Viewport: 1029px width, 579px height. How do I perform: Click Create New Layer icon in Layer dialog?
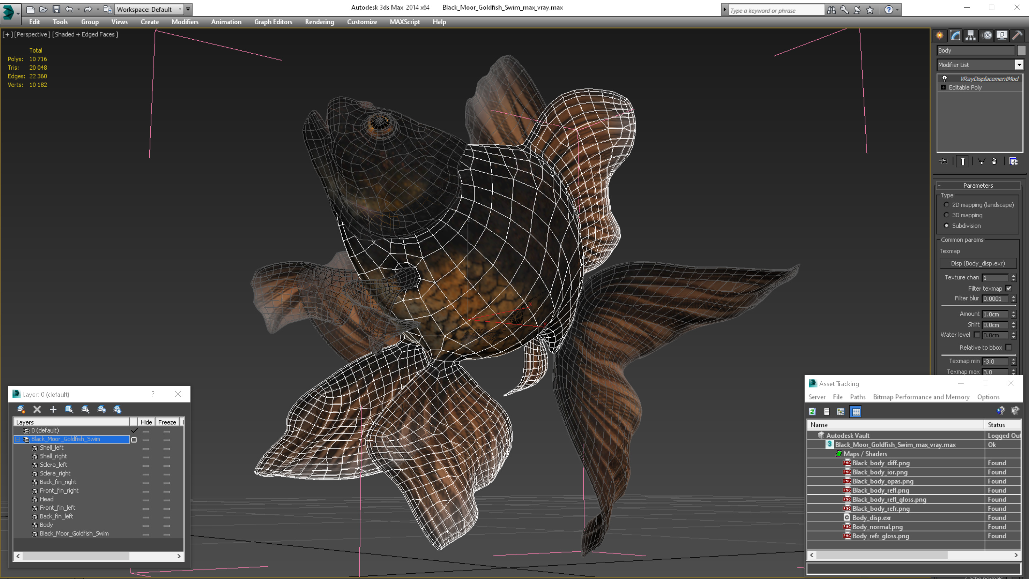click(21, 409)
